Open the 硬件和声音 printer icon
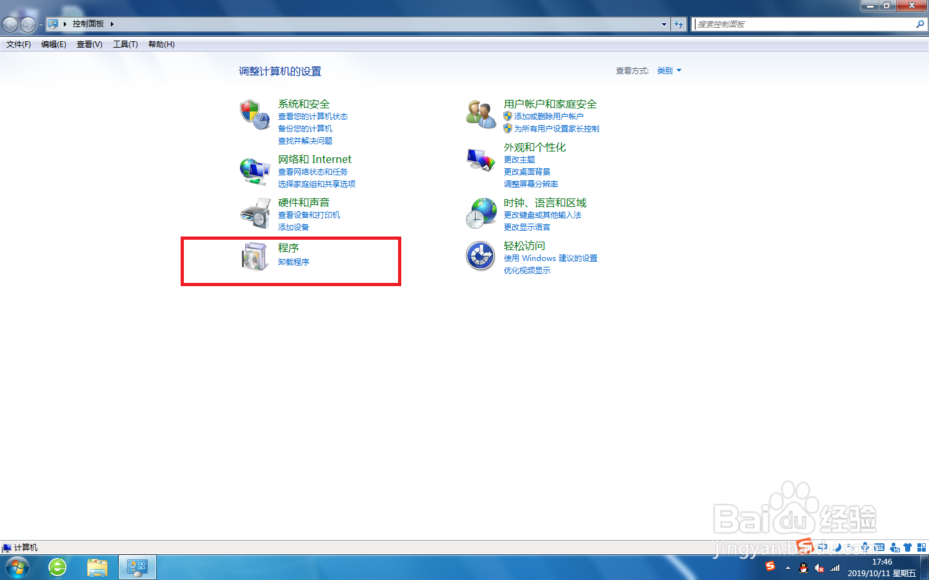929x580 pixels. pos(255,213)
